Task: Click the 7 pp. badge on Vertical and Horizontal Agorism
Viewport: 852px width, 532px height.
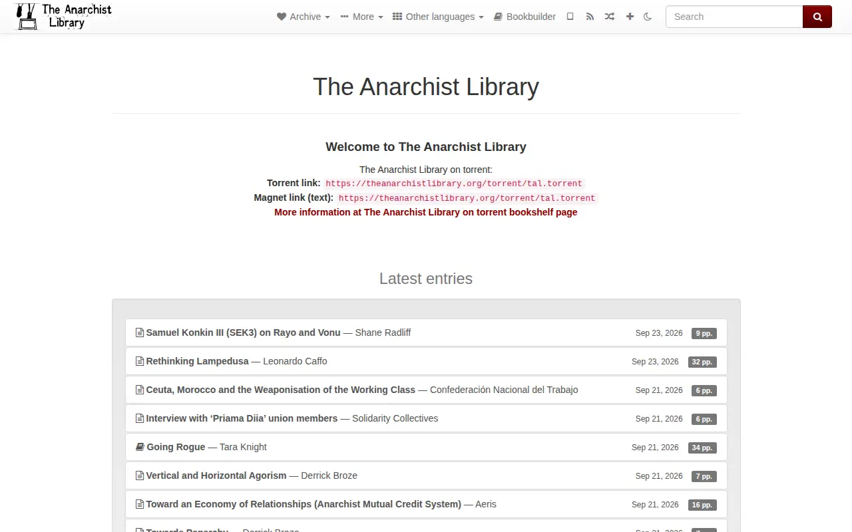Action: point(704,476)
